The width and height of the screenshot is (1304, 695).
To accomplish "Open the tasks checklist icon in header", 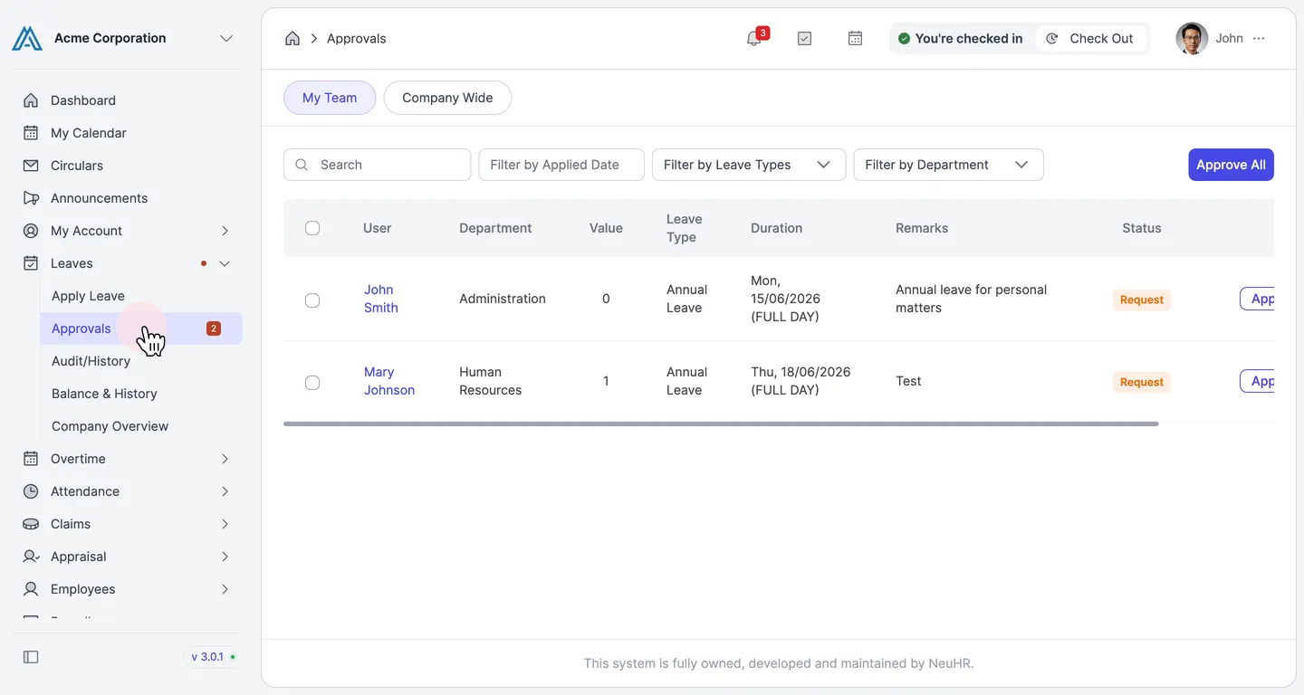I will click(804, 38).
